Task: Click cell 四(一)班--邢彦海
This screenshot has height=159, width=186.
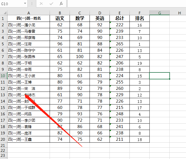Action: [x=29, y=38]
